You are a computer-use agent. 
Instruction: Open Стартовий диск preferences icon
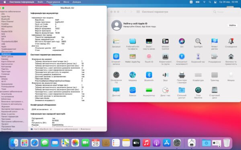(x=214, y=90)
